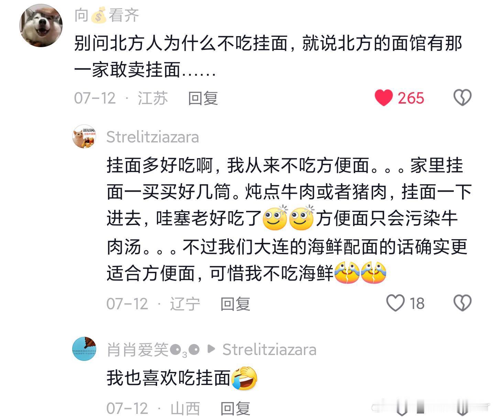Open husky dog avatar profile
Viewport: 494px width, 417px height.
click(x=41, y=26)
